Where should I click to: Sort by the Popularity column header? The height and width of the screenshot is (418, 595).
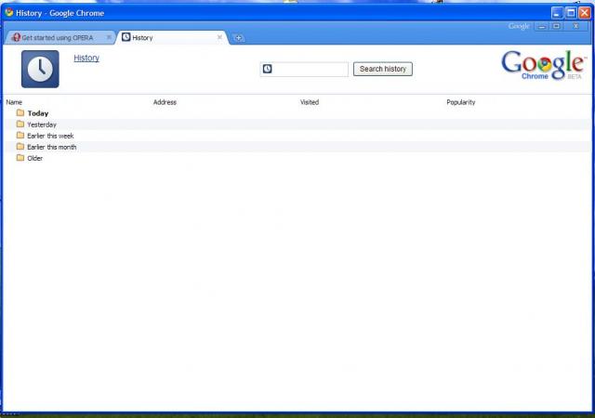(461, 102)
